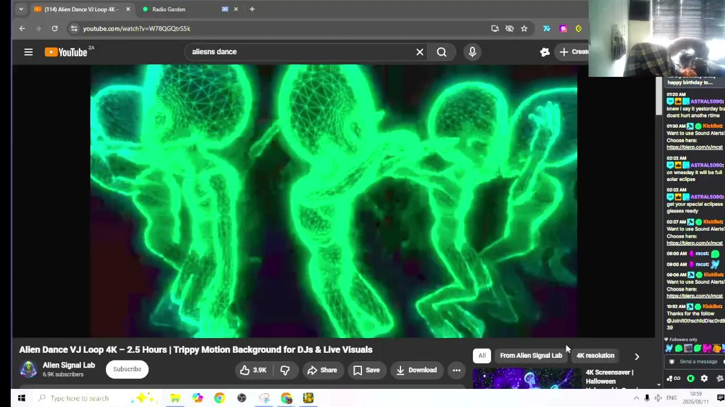Switch to the Alien Dance VJ Loop tab
The image size is (725, 407).
(x=83, y=9)
